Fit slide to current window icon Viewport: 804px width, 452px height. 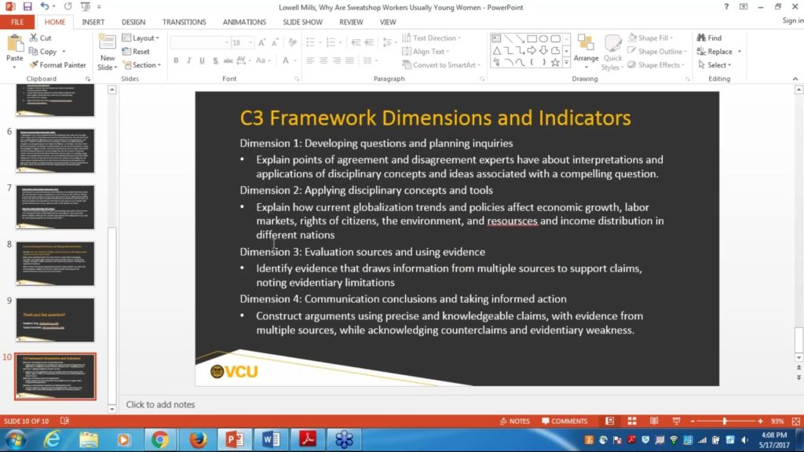(795, 421)
